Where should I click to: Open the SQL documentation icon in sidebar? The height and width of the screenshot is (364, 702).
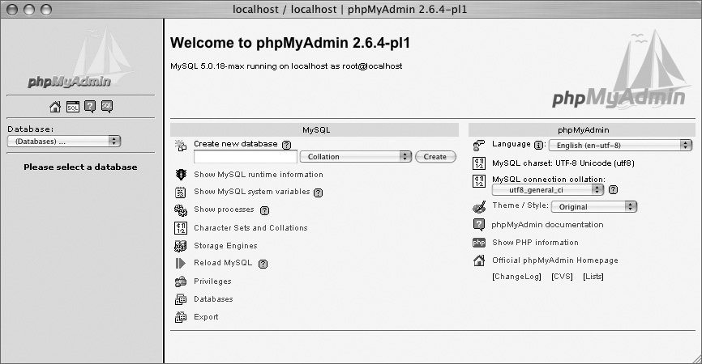[x=107, y=106]
